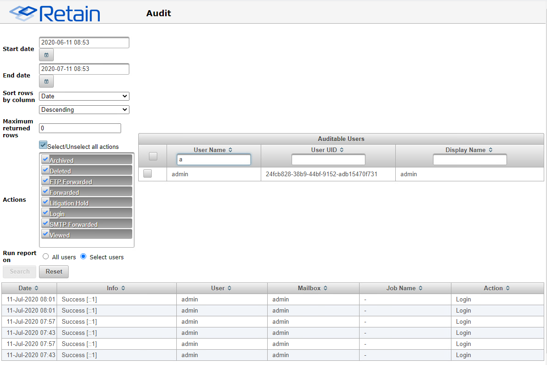Screen dimensions: 547x365
Task: Open the sort column dropdown showing Date
Action: (x=84, y=96)
